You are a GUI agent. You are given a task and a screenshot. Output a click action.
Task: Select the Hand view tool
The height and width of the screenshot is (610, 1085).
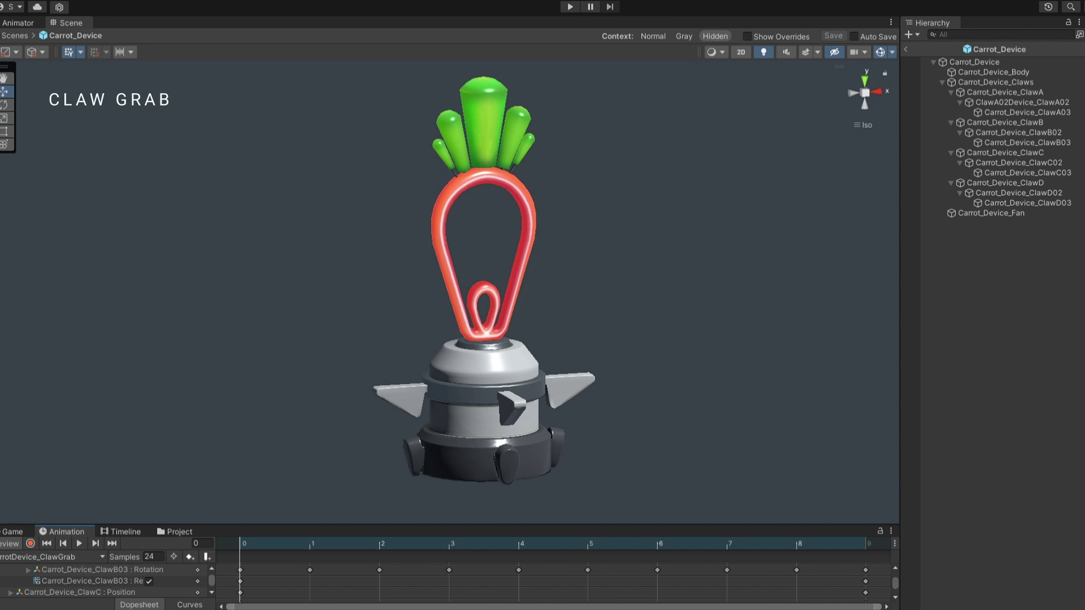coord(5,78)
